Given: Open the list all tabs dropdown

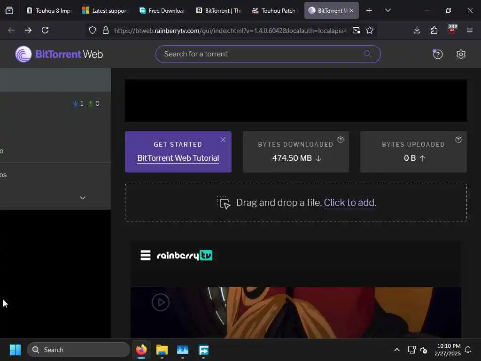Looking at the screenshot, I should pos(388,11).
